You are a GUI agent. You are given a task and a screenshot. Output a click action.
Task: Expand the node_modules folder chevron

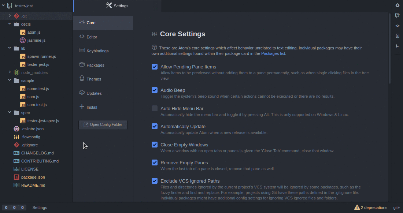(10, 72)
